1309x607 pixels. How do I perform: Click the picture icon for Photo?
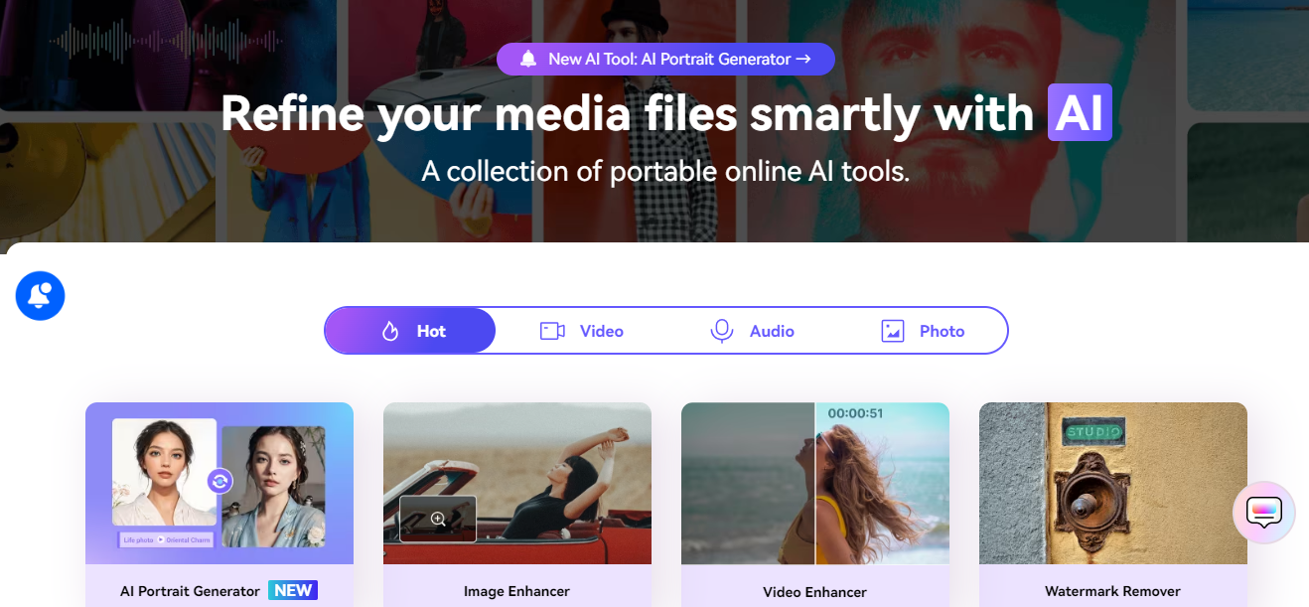click(893, 331)
